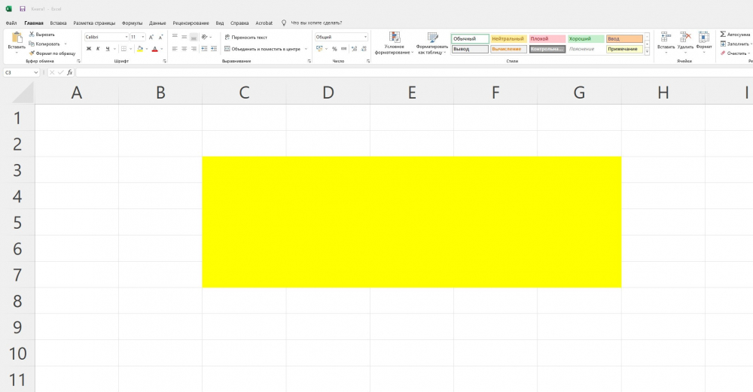Click the yellow fill color bucket
The image size is (753, 392).
139,49
